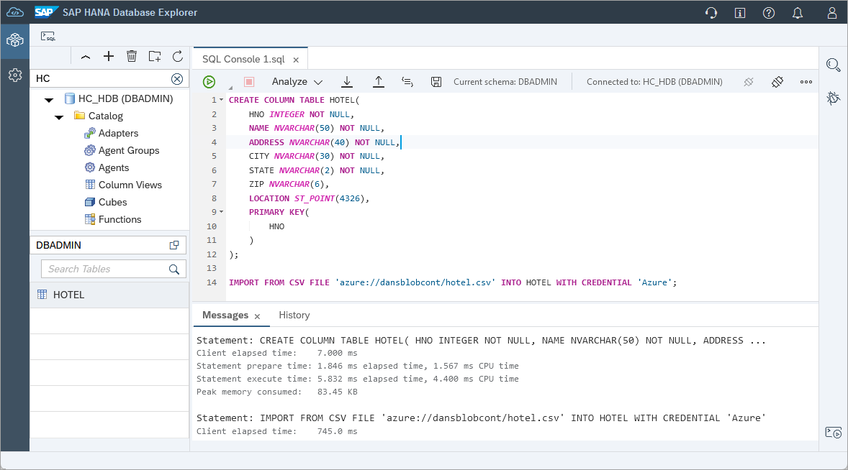
Task: Click the Search Tables magnifier icon
Action: pos(174,269)
